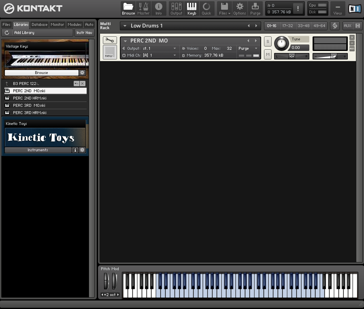
Task: Switch to the Files tab
Action: coord(6,25)
